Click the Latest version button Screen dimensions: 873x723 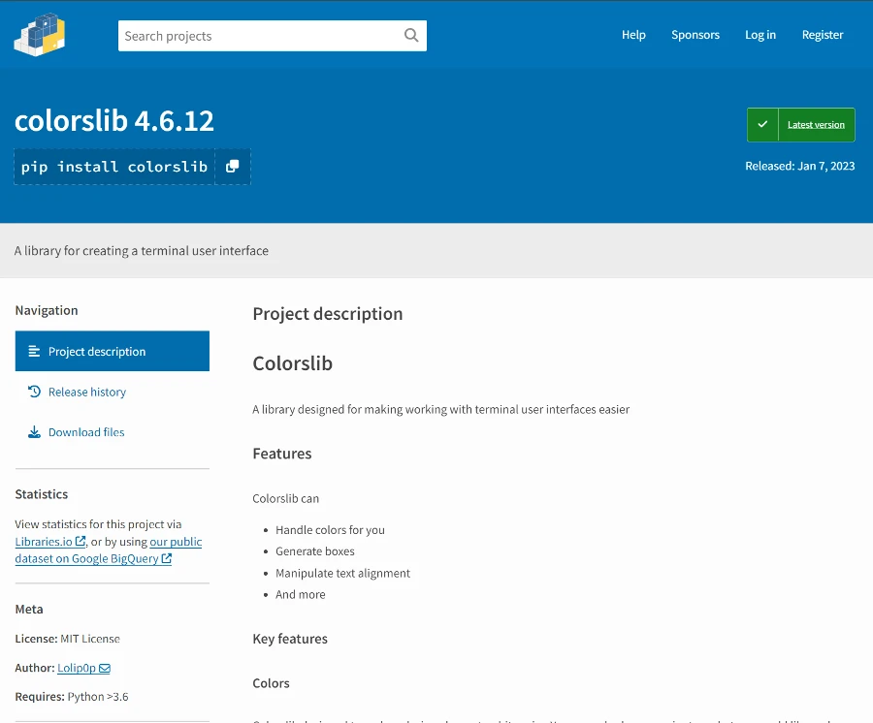(x=815, y=125)
